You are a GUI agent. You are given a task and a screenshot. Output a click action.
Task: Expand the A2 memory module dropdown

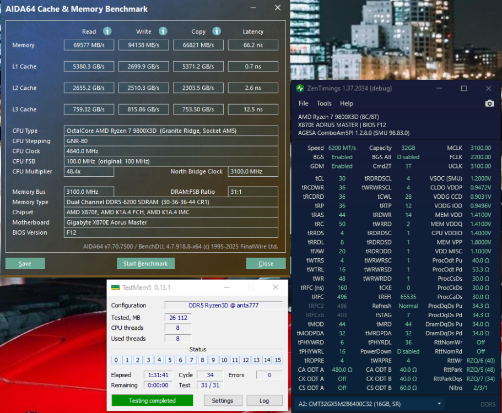[x=439, y=404]
